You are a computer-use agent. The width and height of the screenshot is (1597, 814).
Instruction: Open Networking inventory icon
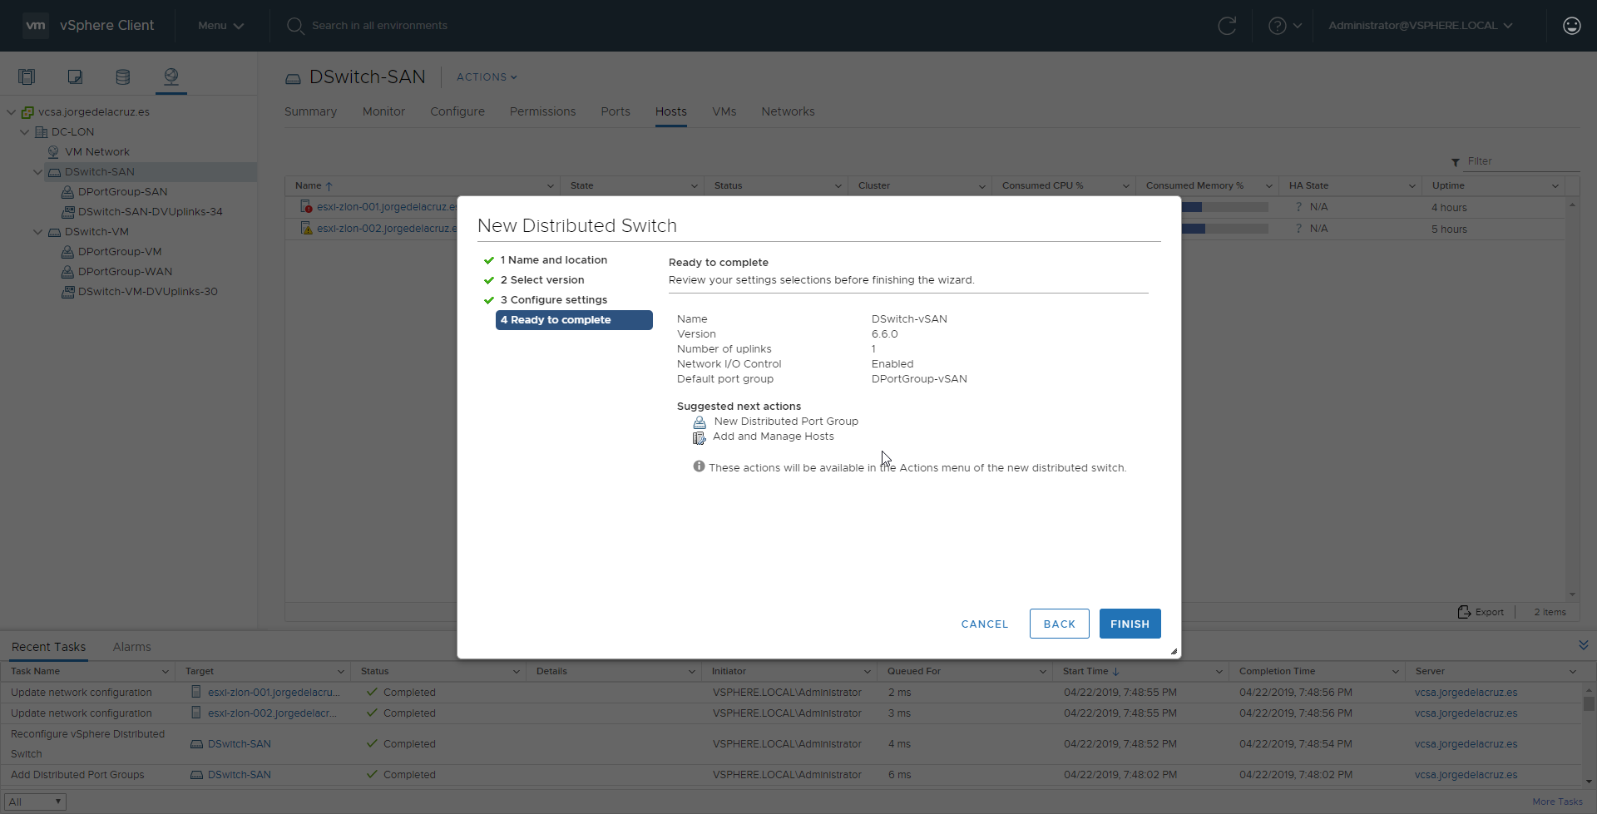point(171,76)
